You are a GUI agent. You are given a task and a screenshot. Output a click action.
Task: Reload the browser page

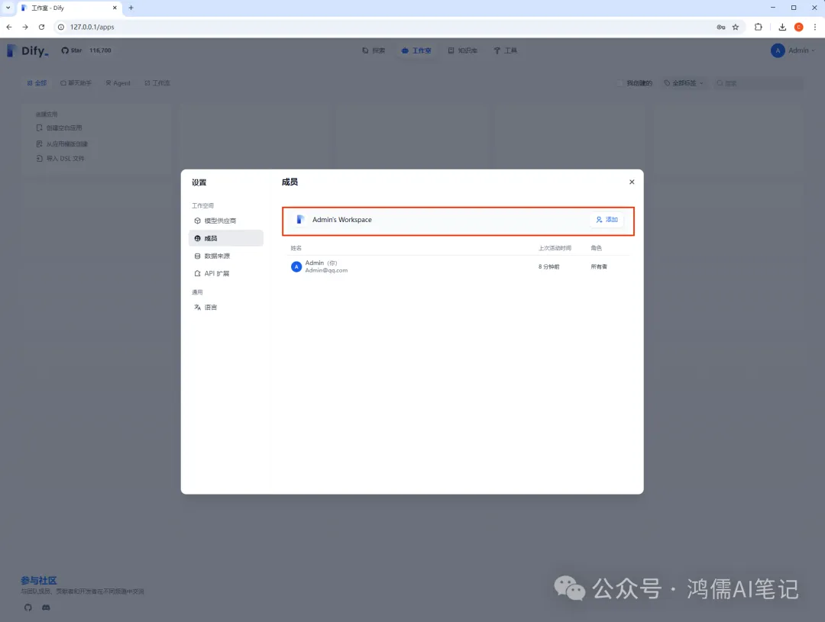click(x=41, y=27)
